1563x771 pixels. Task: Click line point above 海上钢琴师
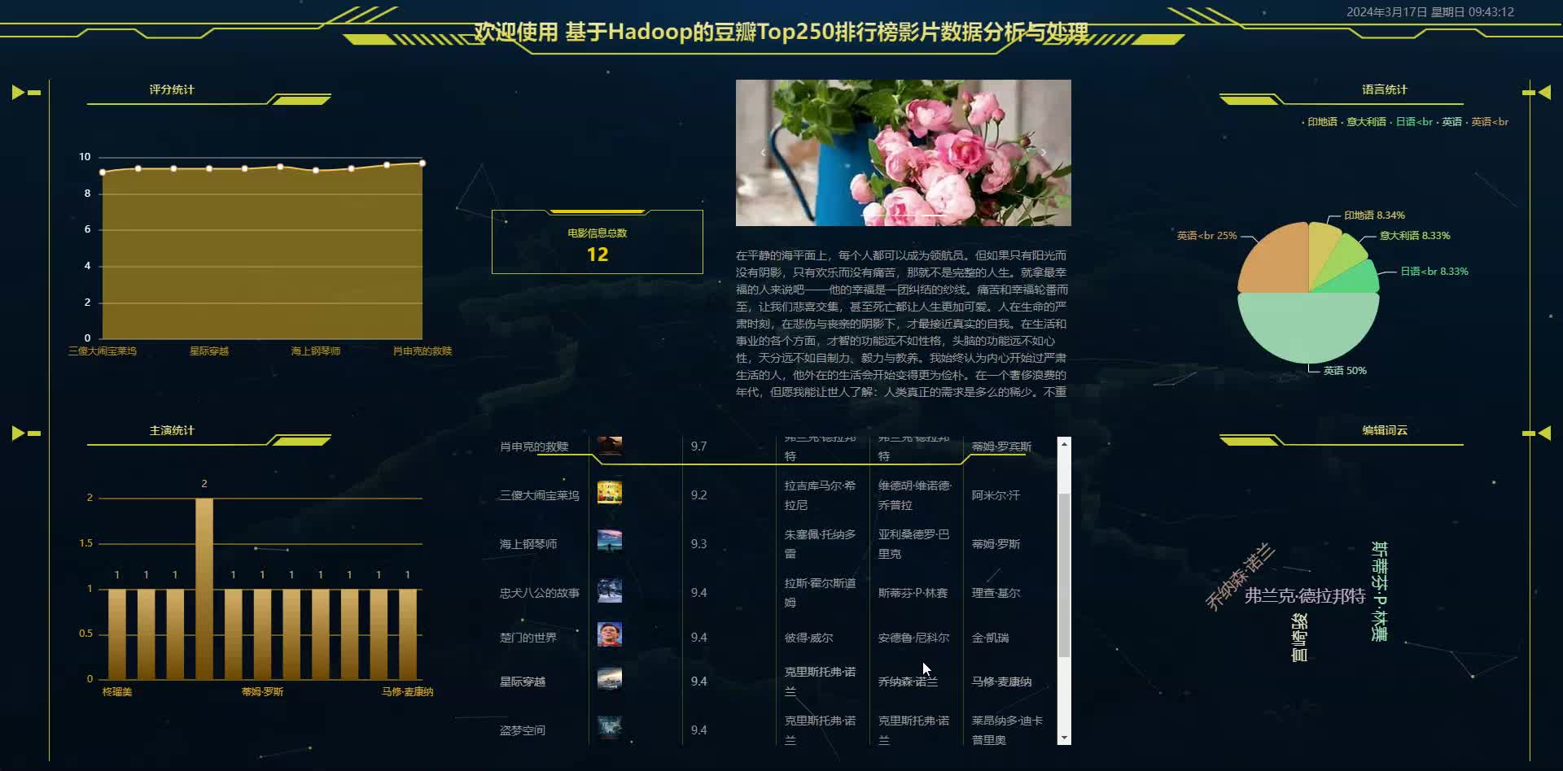[316, 171]
